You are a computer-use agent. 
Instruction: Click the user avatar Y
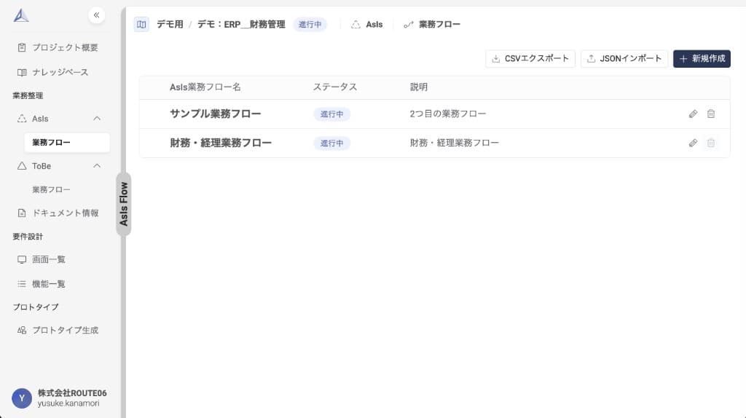[22, 398]
